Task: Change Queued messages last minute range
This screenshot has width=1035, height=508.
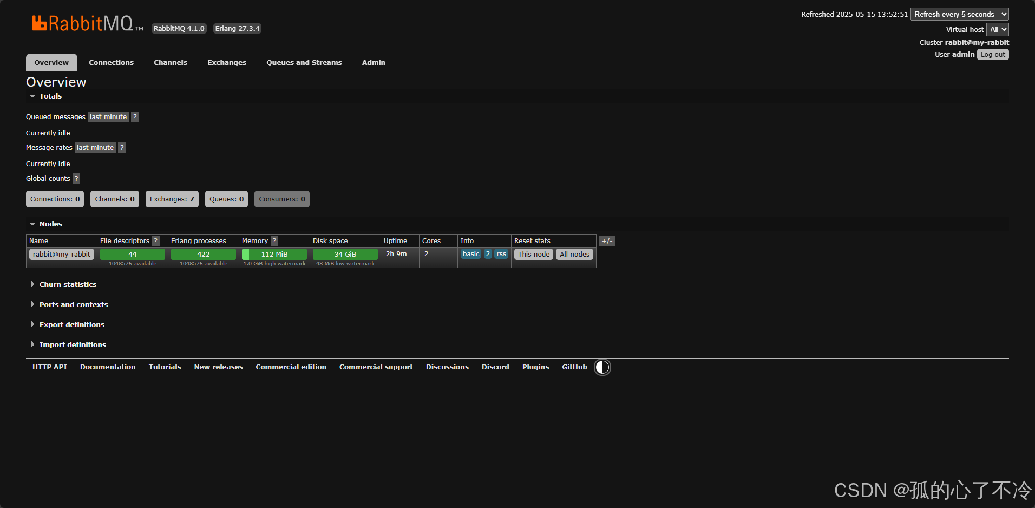Action: (x=108, y=116)
